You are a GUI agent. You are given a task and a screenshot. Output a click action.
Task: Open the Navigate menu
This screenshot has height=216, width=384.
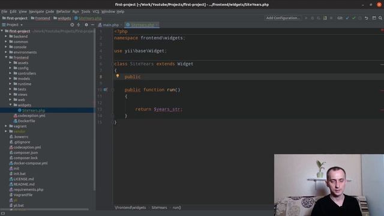pos(37,11)
